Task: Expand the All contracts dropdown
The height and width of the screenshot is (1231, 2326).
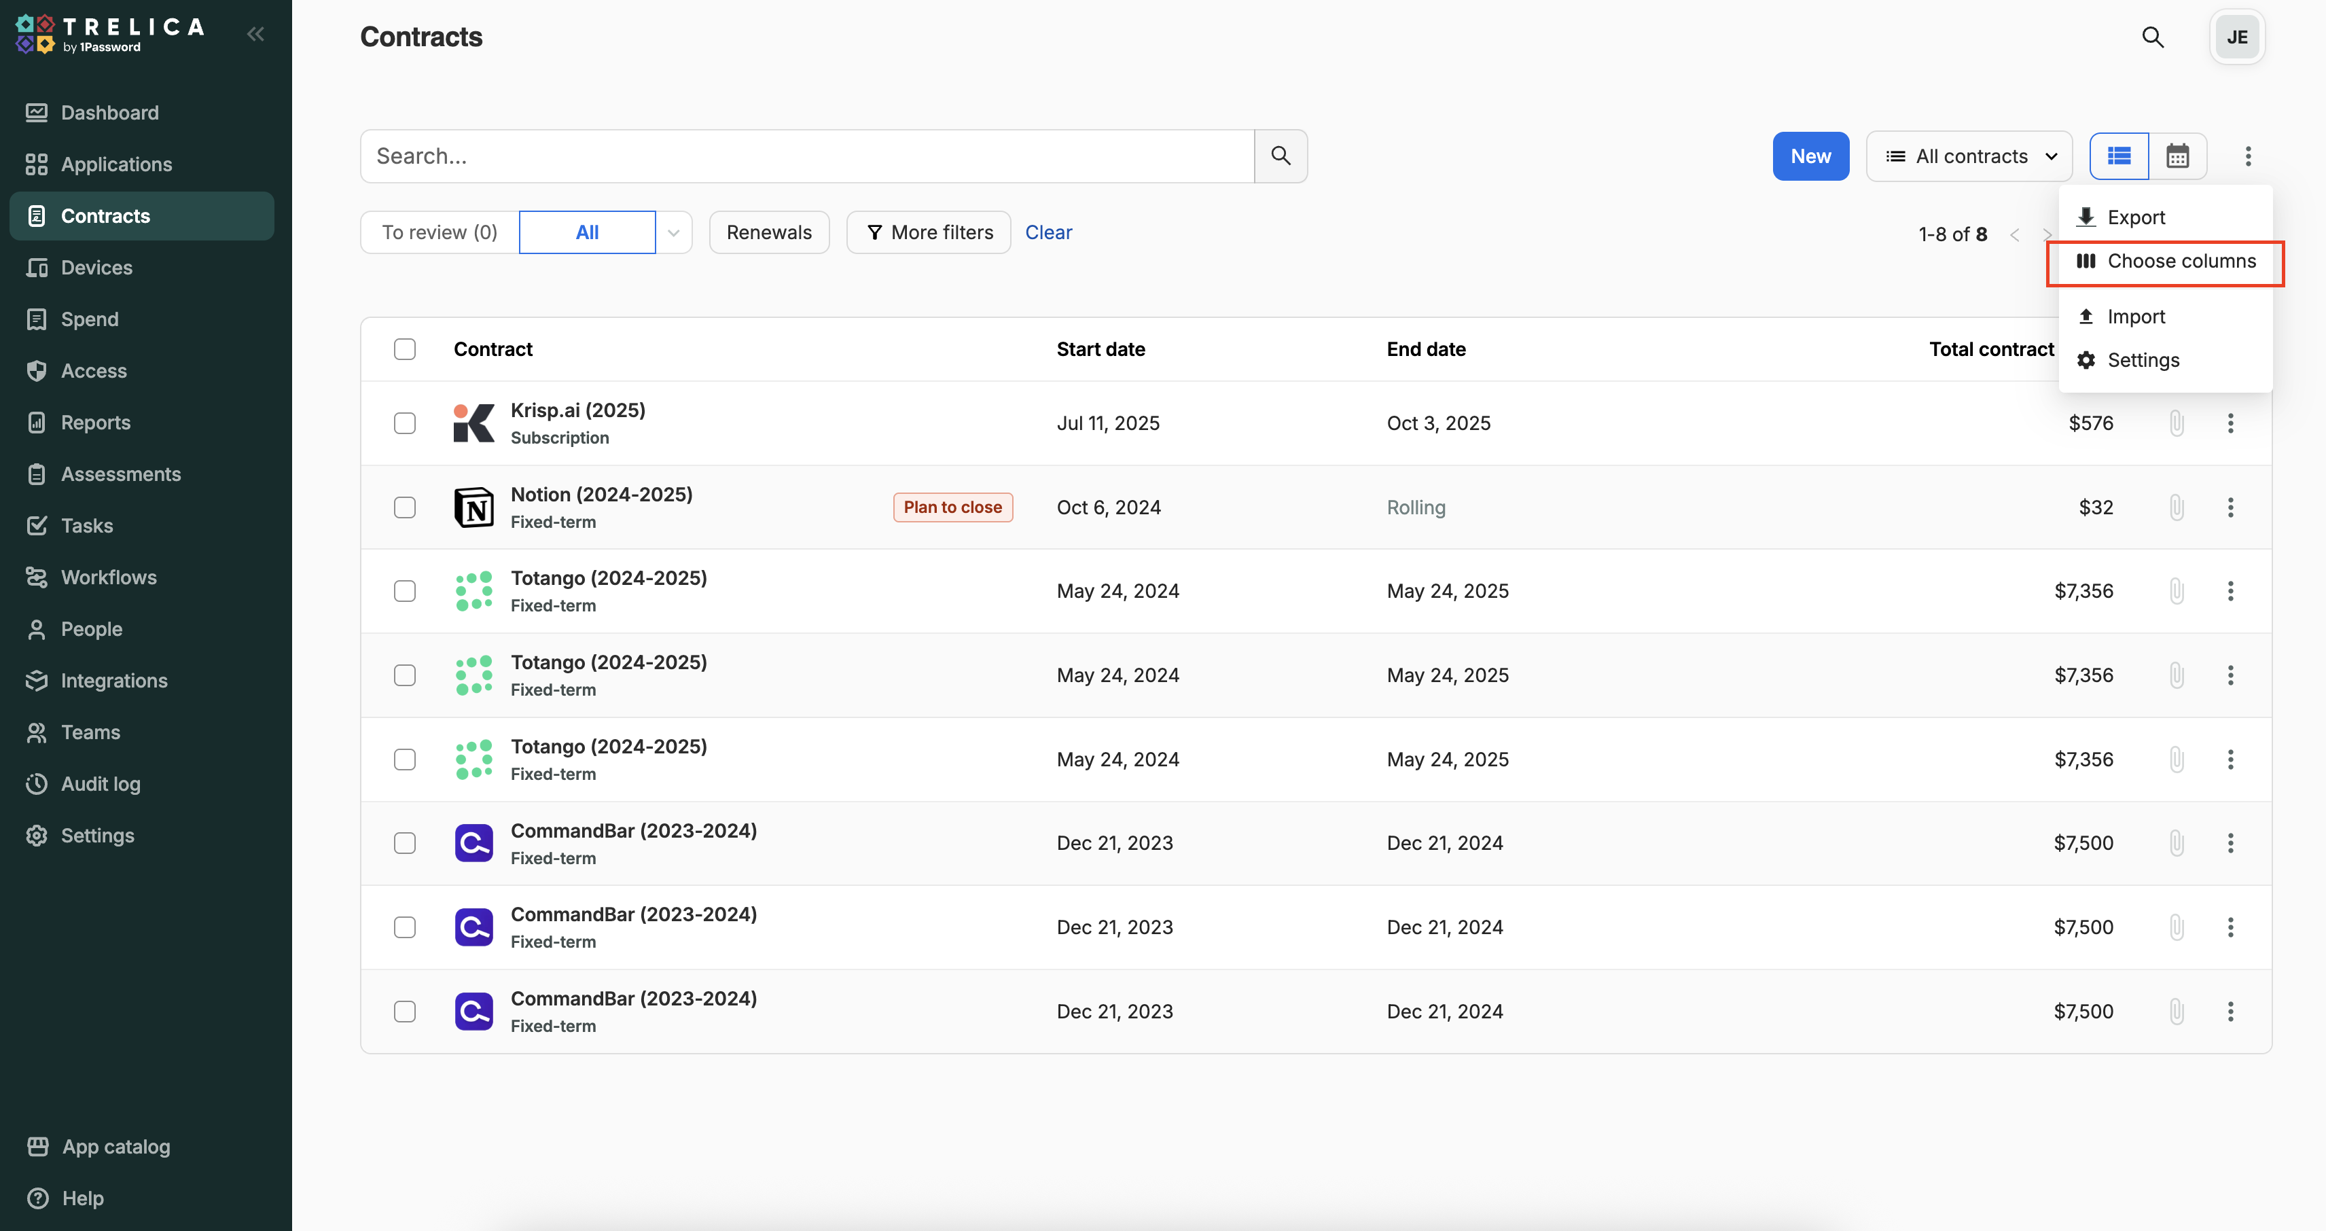Action: point(1969,156)
